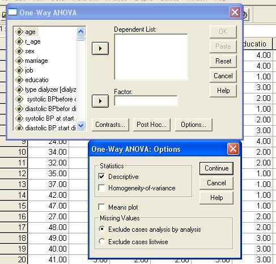Click the OK button in ANOVA dialog
Screen dimensions: 276x264
pyautogui.click(x=223, y=32)
